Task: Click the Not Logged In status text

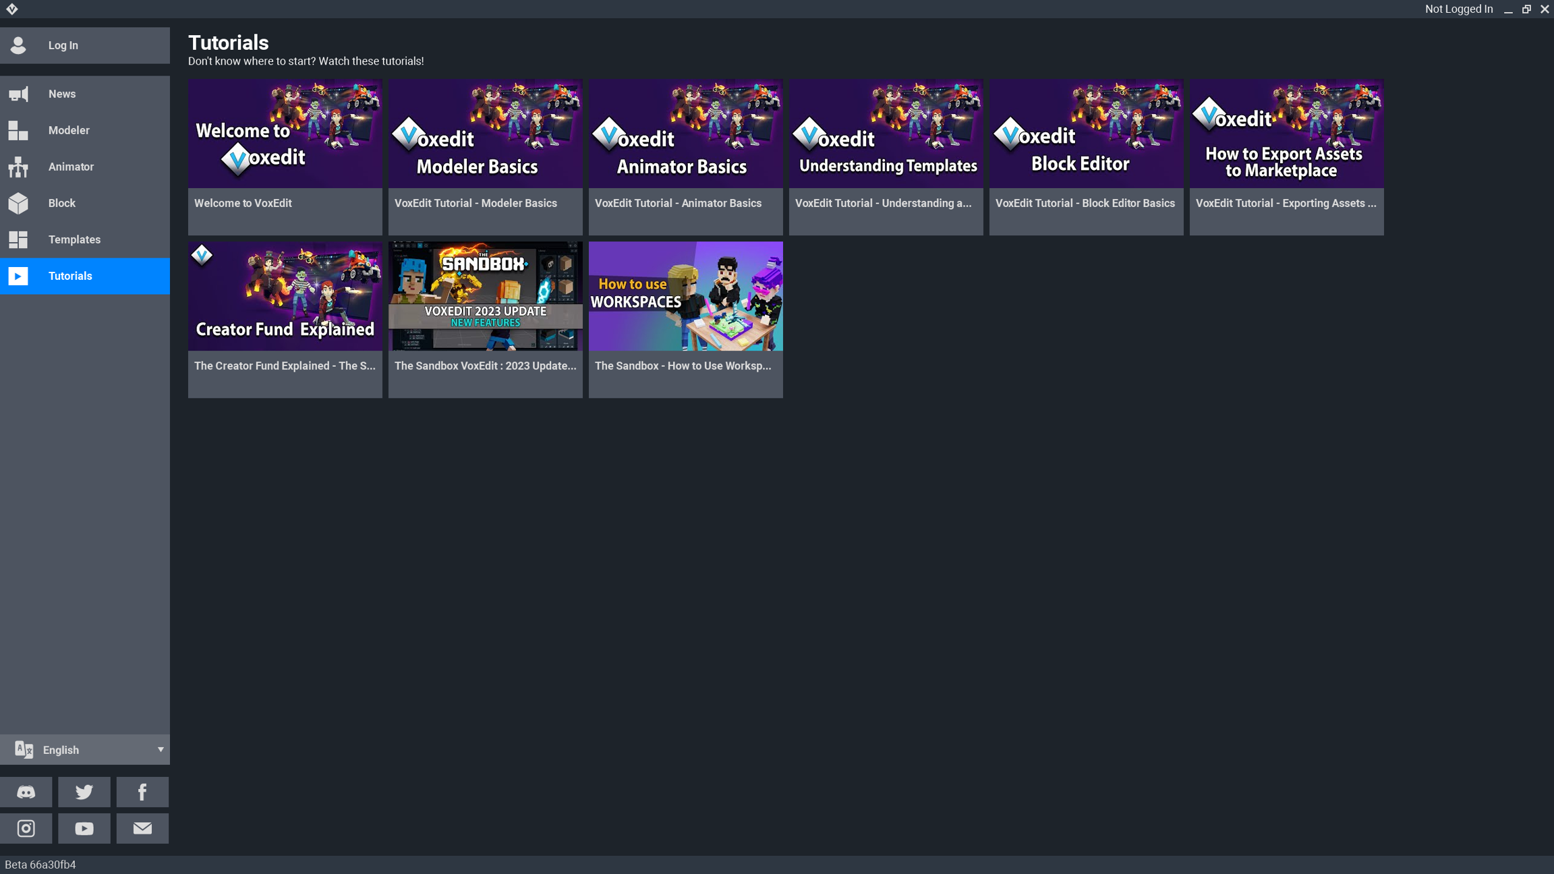Action: [x=1458, y=9]
